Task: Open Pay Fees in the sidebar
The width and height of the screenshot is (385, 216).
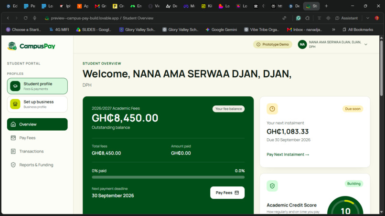Action: coord(37,138)
